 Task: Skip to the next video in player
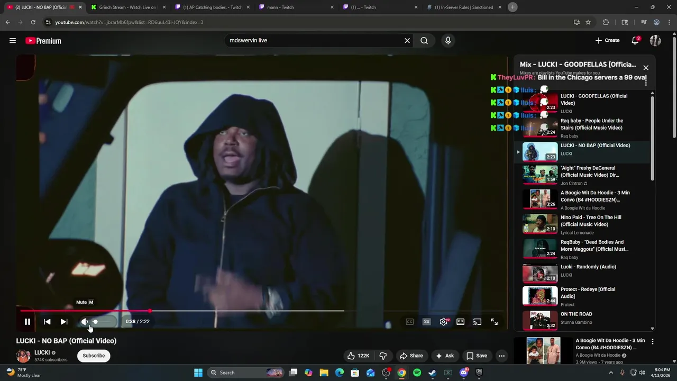tap(64, 322)
